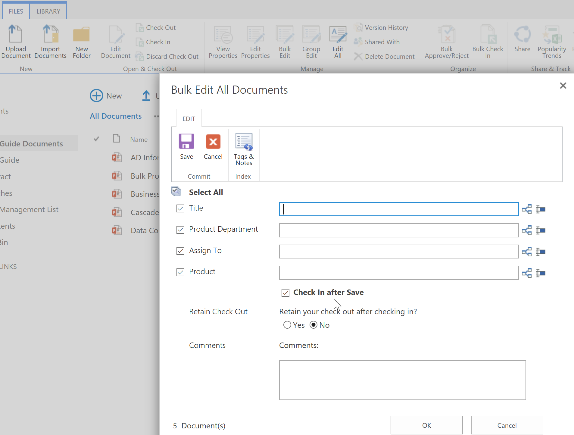The image size is (574, 435).
Task: Close the Bulk Edit dialog
Action: tap(563, 86)
